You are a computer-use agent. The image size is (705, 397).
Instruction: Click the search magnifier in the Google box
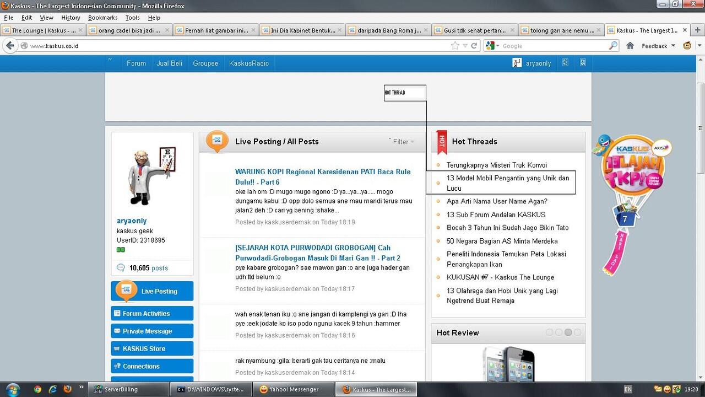pos(613,46)
